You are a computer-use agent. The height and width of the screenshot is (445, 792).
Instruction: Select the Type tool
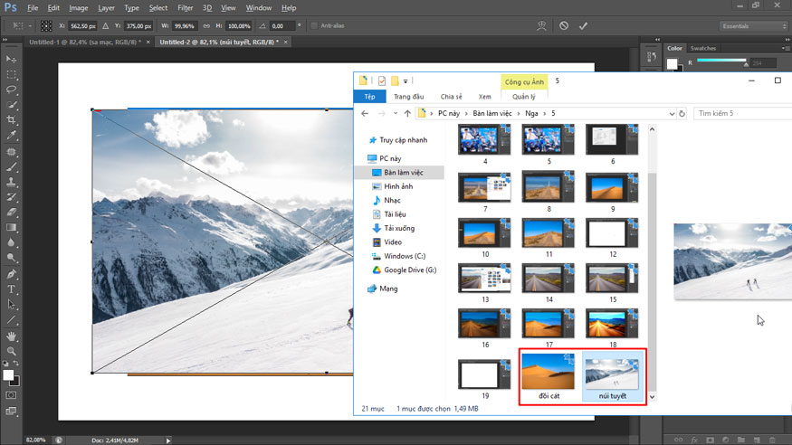12,289
